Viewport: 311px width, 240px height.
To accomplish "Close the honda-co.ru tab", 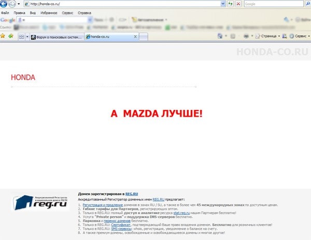I will point(135,37).
